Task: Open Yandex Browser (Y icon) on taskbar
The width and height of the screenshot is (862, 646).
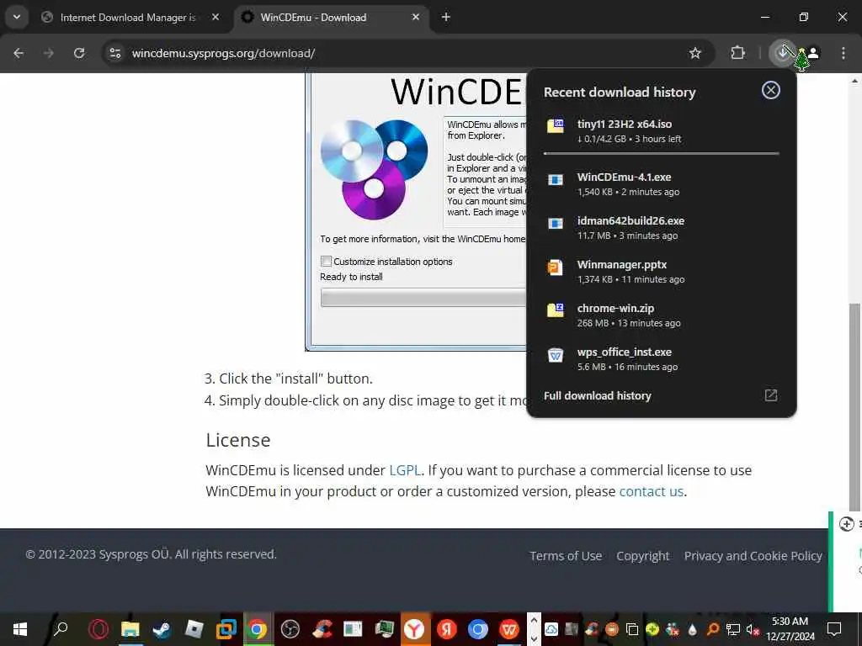Action: 414,629
